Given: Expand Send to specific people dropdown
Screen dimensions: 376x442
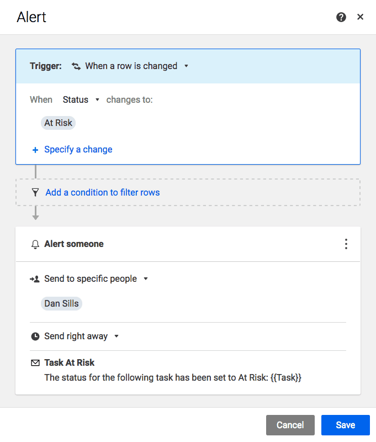Looking at the screenshot, I should tap(146, 279).
